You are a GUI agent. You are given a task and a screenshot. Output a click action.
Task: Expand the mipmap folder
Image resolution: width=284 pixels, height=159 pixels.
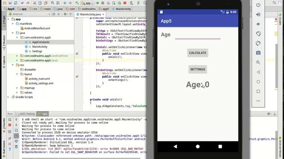click(17, 88)
